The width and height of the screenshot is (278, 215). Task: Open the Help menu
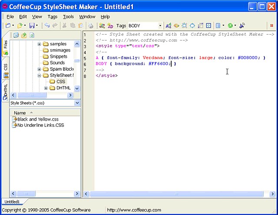(x=105, y=17)
